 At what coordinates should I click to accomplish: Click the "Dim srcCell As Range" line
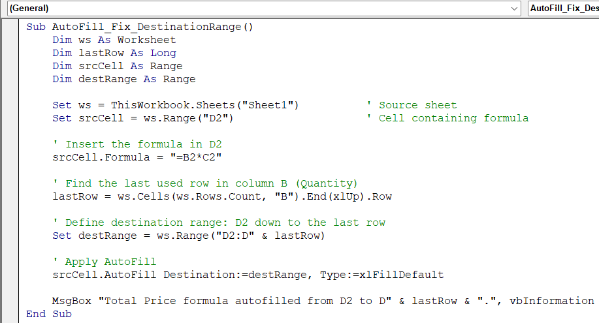(118, 67)
